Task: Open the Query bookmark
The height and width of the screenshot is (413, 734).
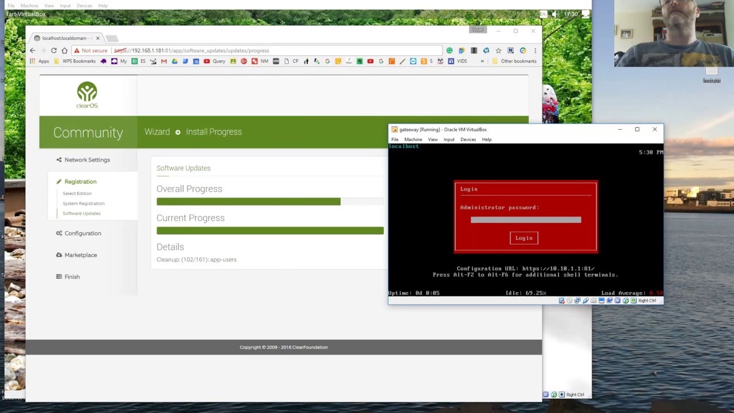Action: [x=214, y=61]
